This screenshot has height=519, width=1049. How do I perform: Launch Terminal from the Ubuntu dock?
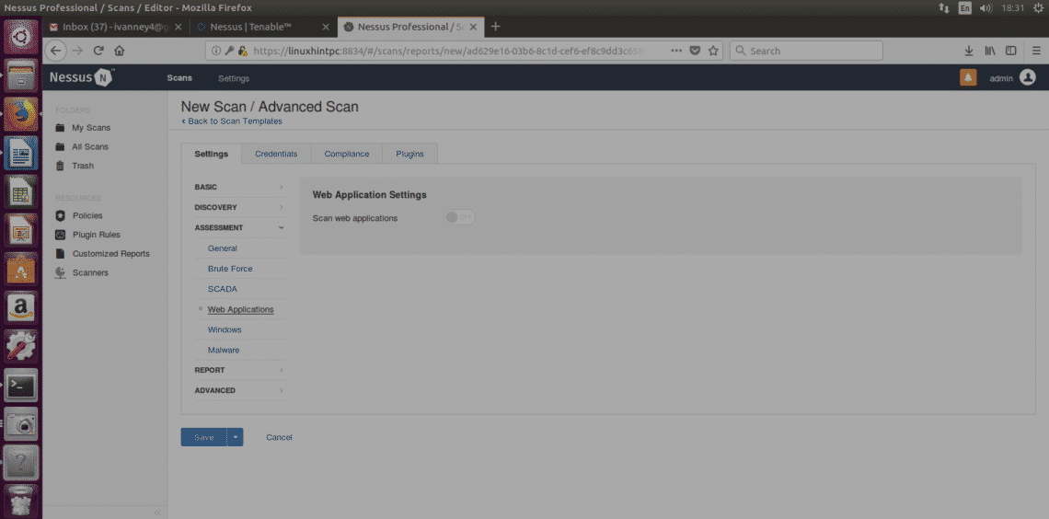pyautogui.click(x=21, y=386)
